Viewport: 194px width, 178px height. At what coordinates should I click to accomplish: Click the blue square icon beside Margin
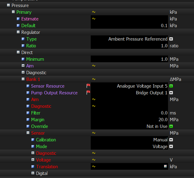pos(28,119)
